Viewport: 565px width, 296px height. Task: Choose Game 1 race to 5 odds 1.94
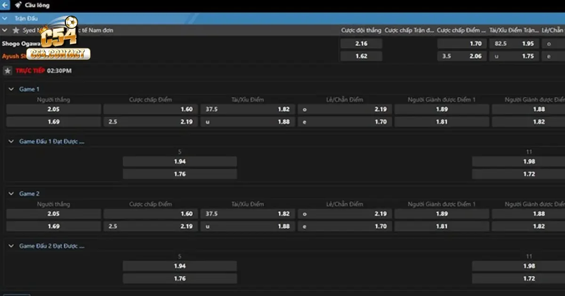(179, 162)
